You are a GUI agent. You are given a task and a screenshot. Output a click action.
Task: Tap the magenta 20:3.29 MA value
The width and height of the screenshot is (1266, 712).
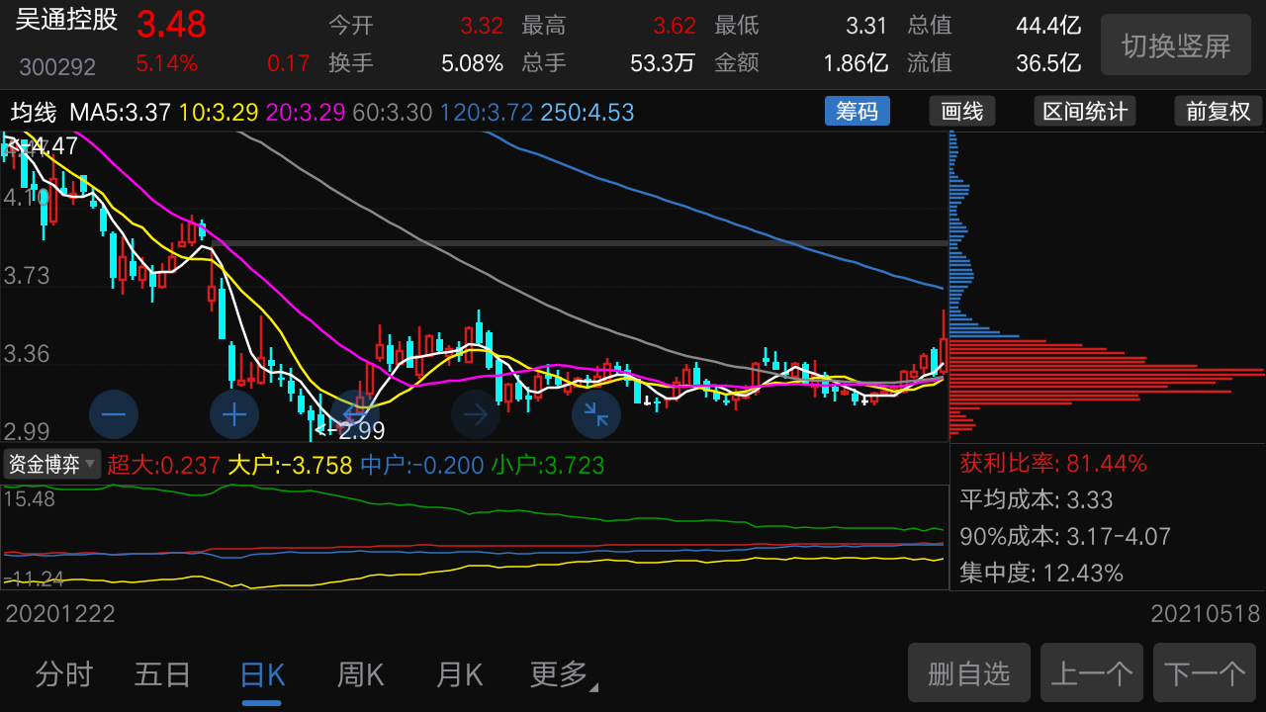point(306,112)
